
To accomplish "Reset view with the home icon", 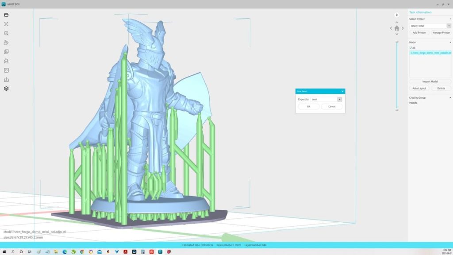I will coord(397,28).
